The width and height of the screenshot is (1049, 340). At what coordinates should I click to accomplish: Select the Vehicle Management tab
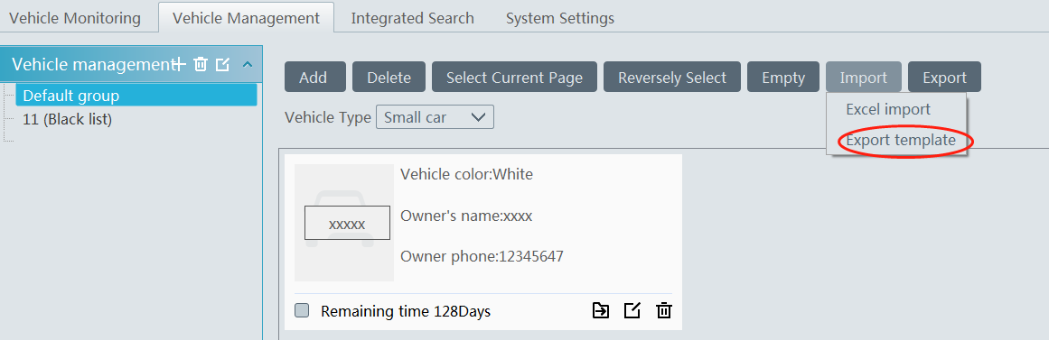click(246, 17)
